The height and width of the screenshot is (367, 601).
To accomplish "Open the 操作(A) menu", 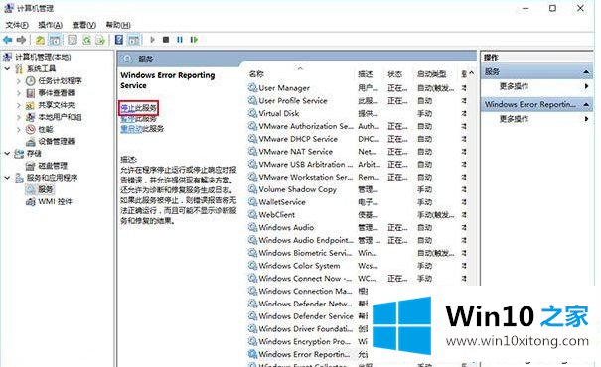I will (51, 25).
